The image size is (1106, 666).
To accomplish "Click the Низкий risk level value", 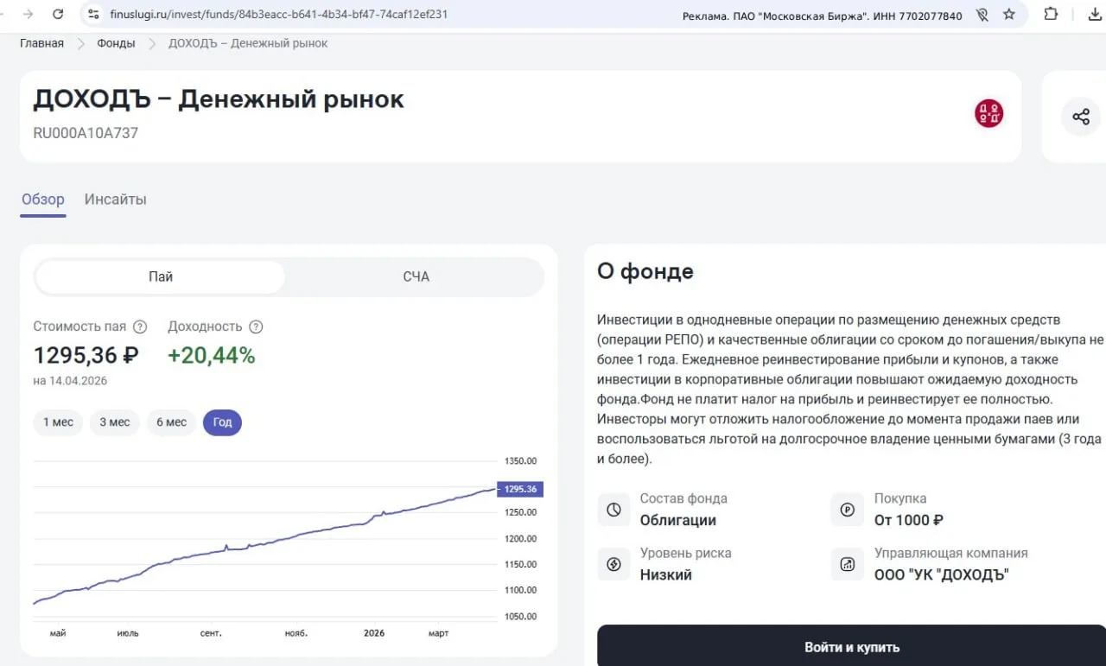I will (x=666, y=574).
